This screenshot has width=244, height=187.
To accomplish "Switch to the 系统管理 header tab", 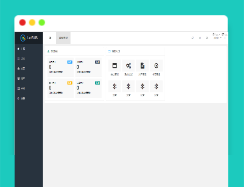I will coord(63,38).
